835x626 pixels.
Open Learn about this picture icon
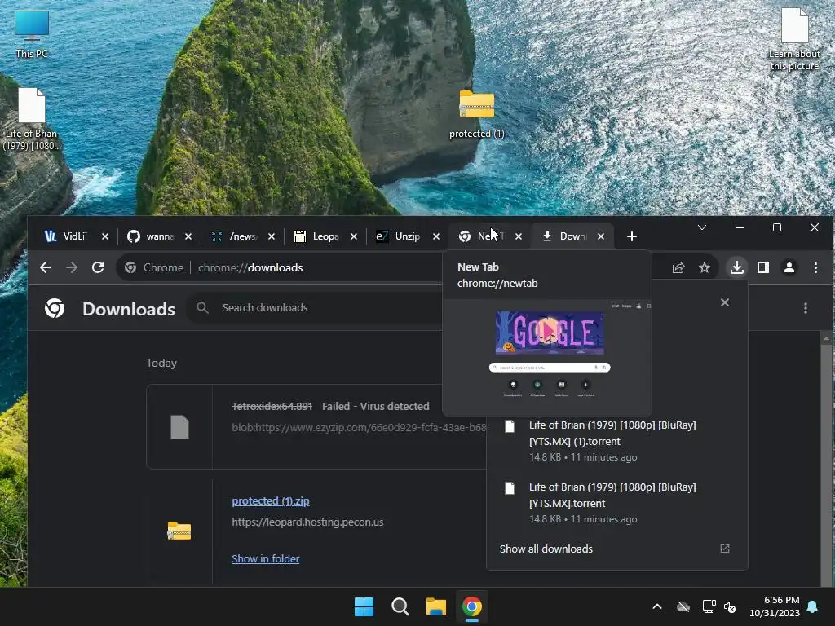coord(794,39)
